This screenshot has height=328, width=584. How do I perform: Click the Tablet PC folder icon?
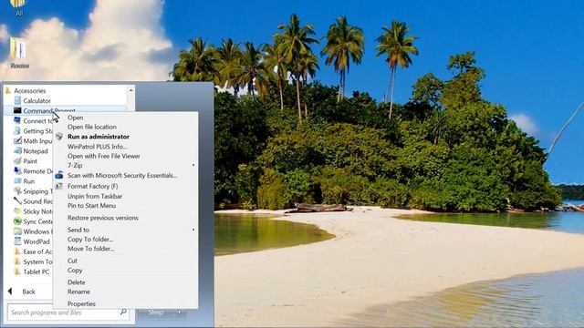click(17, 272)
